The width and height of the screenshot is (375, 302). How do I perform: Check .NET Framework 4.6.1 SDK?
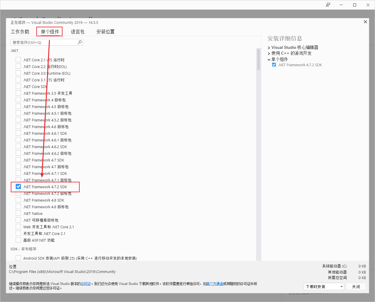tap(18, 133)
